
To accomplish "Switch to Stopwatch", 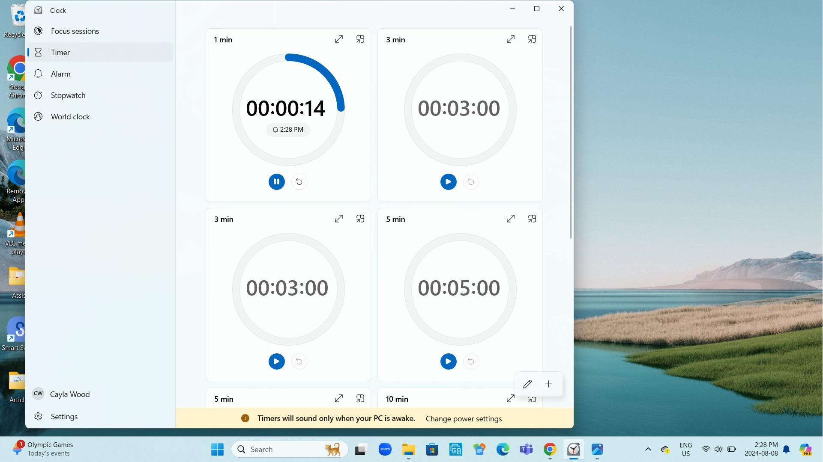I will tap(100, 95).
